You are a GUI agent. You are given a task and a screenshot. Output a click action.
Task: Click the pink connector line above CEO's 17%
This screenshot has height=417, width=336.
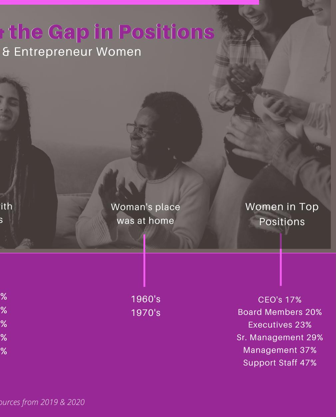281,259
